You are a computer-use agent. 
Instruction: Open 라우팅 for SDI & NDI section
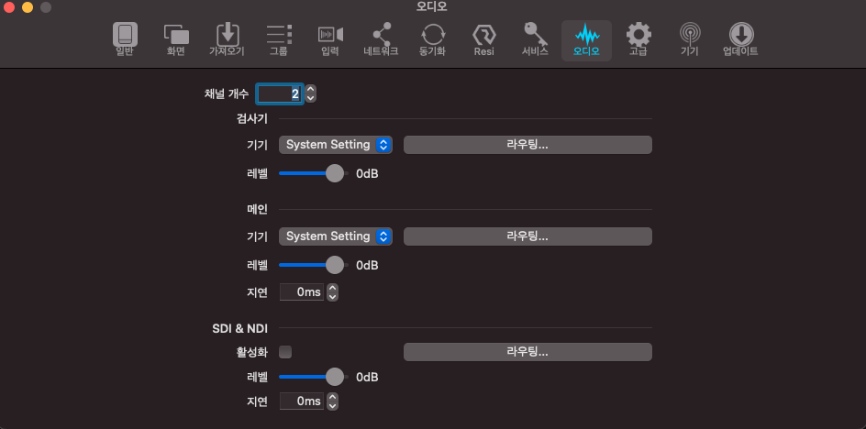[527, 352]
